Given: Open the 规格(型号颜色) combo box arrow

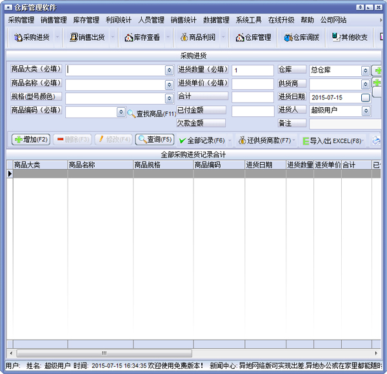Looking at the screenshot, I should click(x=169, y=98).
